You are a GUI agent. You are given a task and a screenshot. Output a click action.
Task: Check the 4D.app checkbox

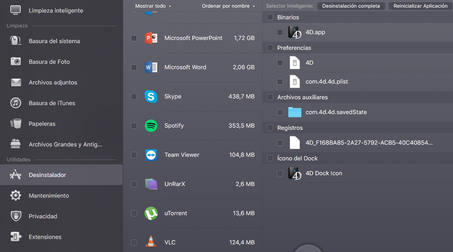280,32
